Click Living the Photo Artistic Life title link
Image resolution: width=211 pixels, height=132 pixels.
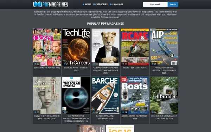(x=47, y=117)
